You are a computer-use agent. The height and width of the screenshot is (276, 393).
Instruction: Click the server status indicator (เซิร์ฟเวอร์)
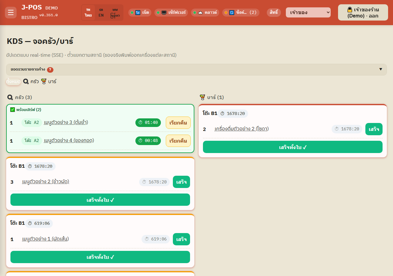coord(171,13)
